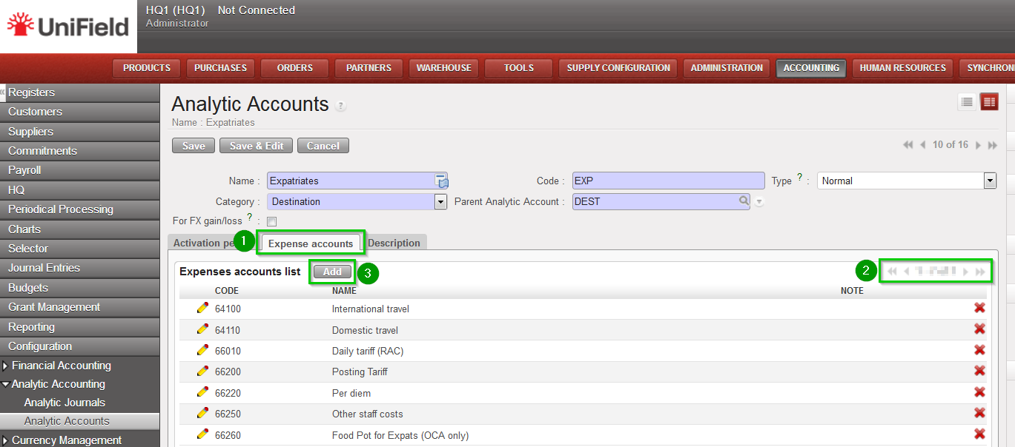This screenshot has width=1015, height=447.
Task: Go to next record arrow beside 10 of 16
Action: click(x=979, y=146)
